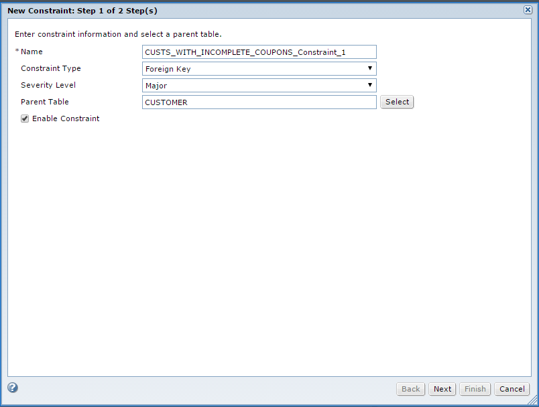The width and height of the screenshot is (539, 407).
Task: Expand the Constraint Type dropdown arrow
Action: click(x=370, y=68)
